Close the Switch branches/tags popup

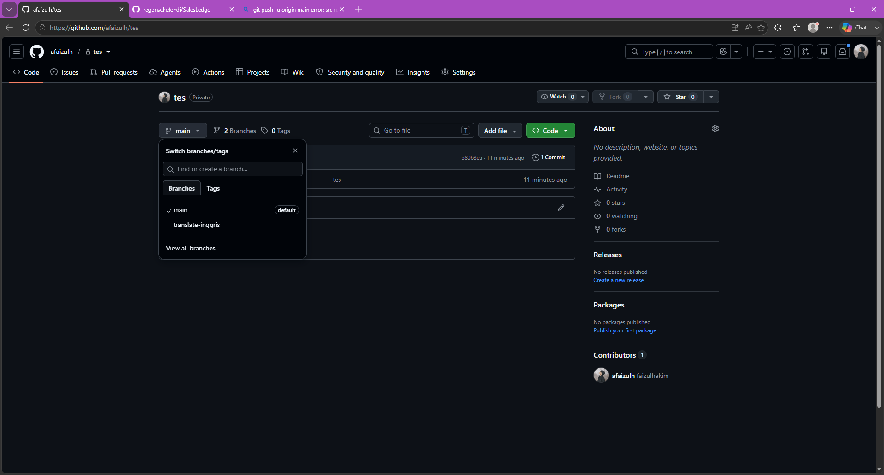point(295,151)
